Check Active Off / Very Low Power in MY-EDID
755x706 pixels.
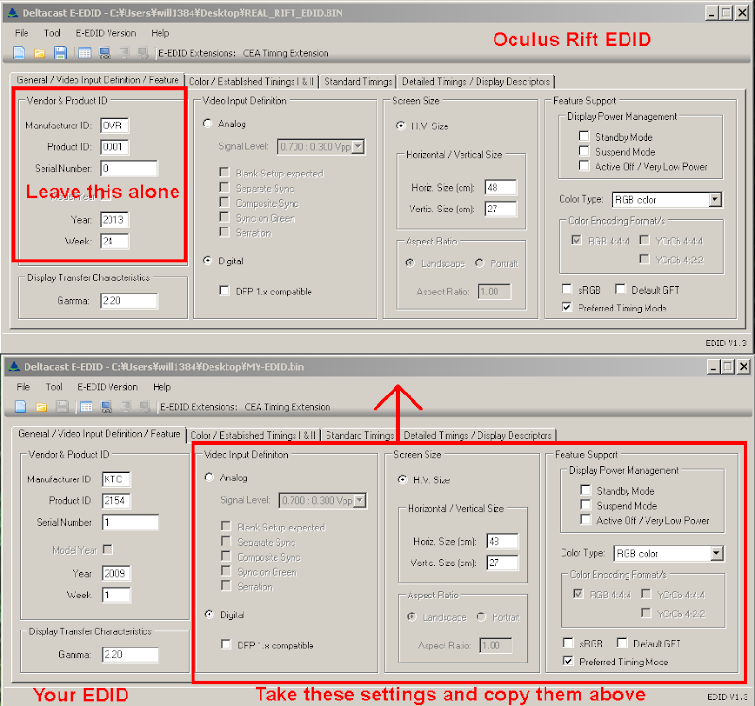(x=586, y=520)
